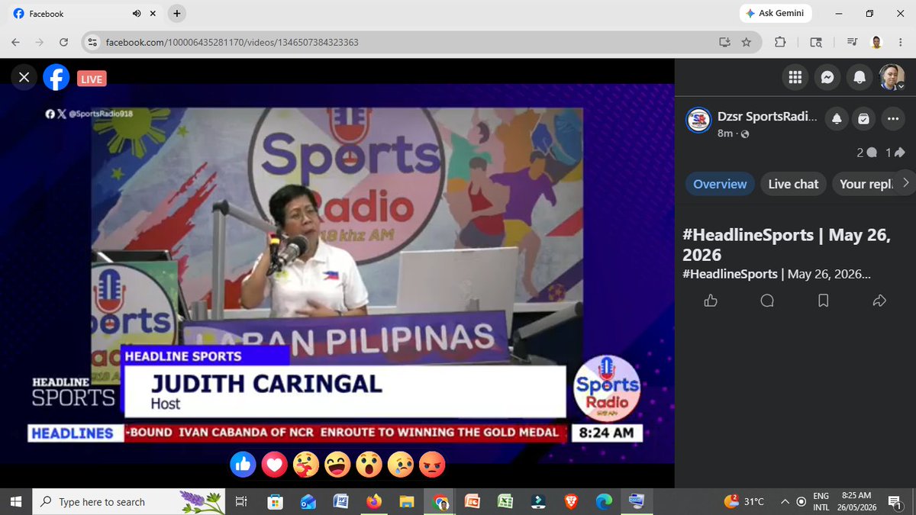Select the Facebook browser tab

coord(84,14)
